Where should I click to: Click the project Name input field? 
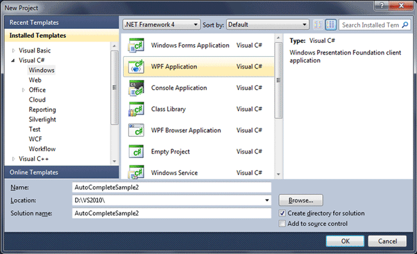point(171,187)
